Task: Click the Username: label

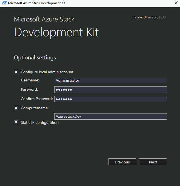Action: (30, 80)
